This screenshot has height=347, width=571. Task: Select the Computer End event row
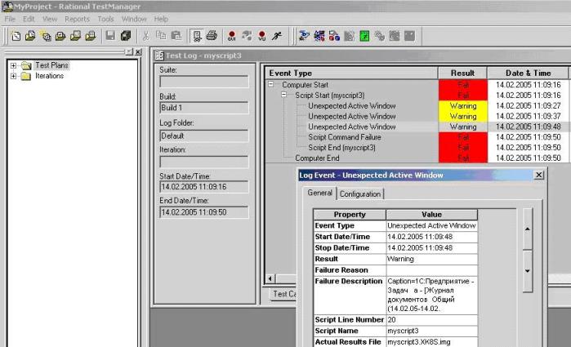tap(317, 158)
